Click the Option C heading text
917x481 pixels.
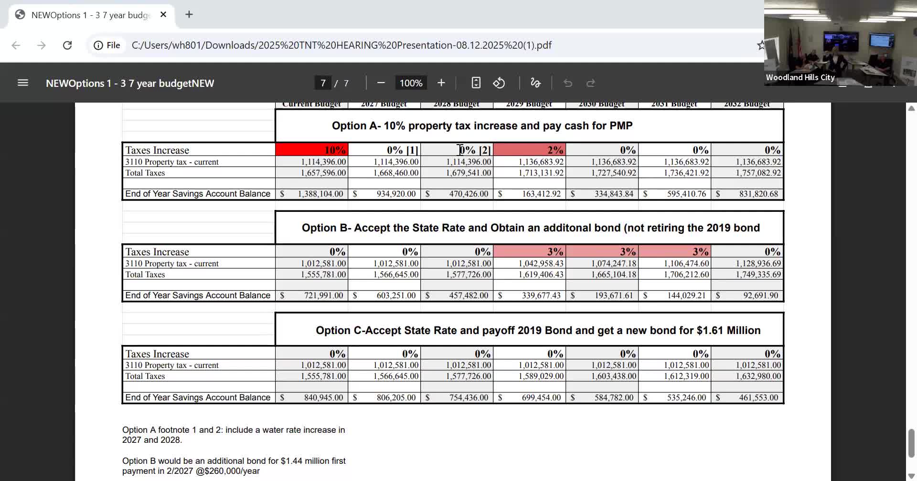tap(538, 330)
